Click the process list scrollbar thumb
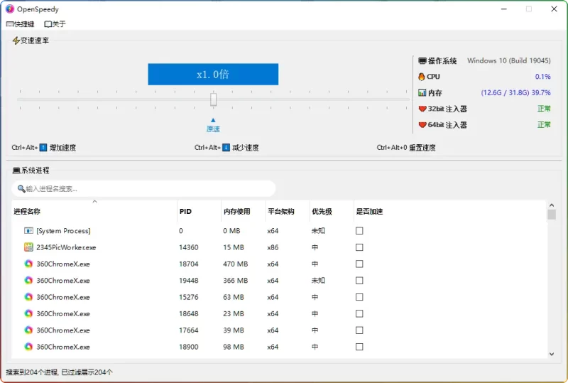The width and height of the screenshot is (568, 383). pos(552,215)
